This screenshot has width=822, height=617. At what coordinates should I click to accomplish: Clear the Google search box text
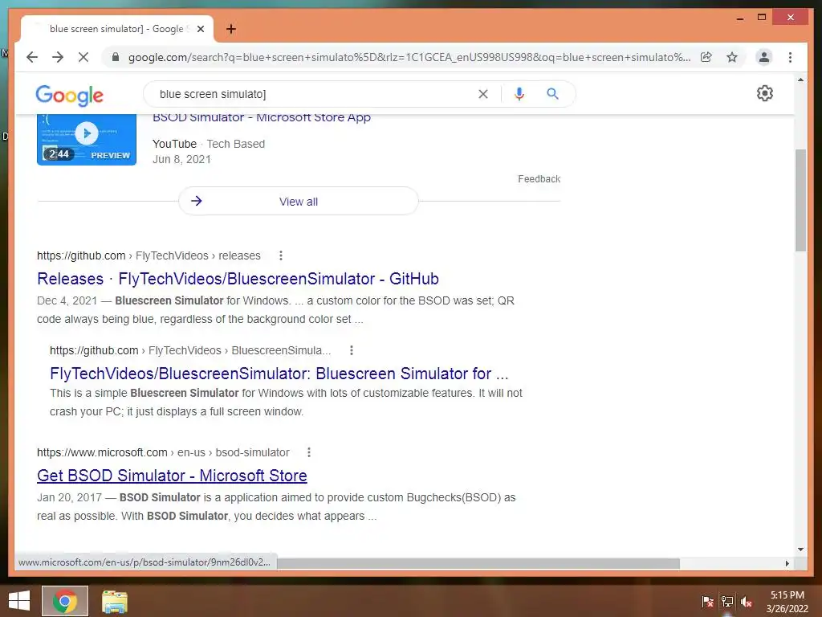pyautogui.click(x=482, y=94)
